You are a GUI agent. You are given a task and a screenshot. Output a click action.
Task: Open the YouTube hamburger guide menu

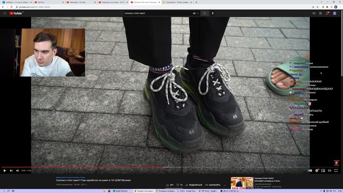point(5,13)
